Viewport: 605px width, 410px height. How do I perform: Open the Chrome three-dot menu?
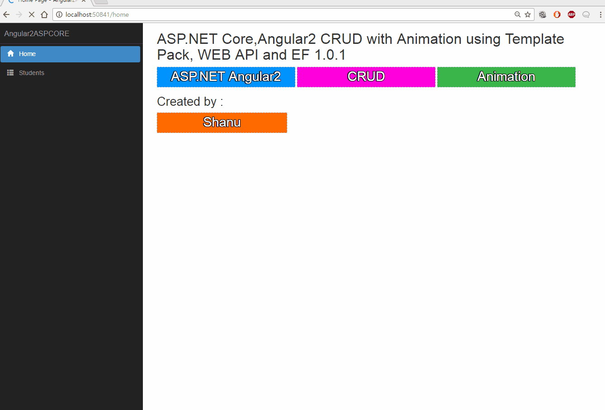tap(600, 14)
